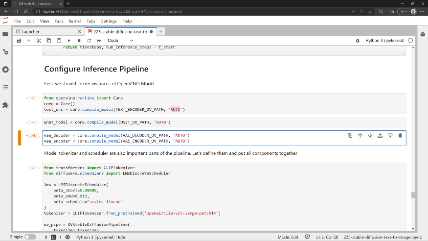Click the Python 3 (ipykernel) kernel name button
Screen dimensions: 428x241
pyautogui.click(x=385, y=41)
